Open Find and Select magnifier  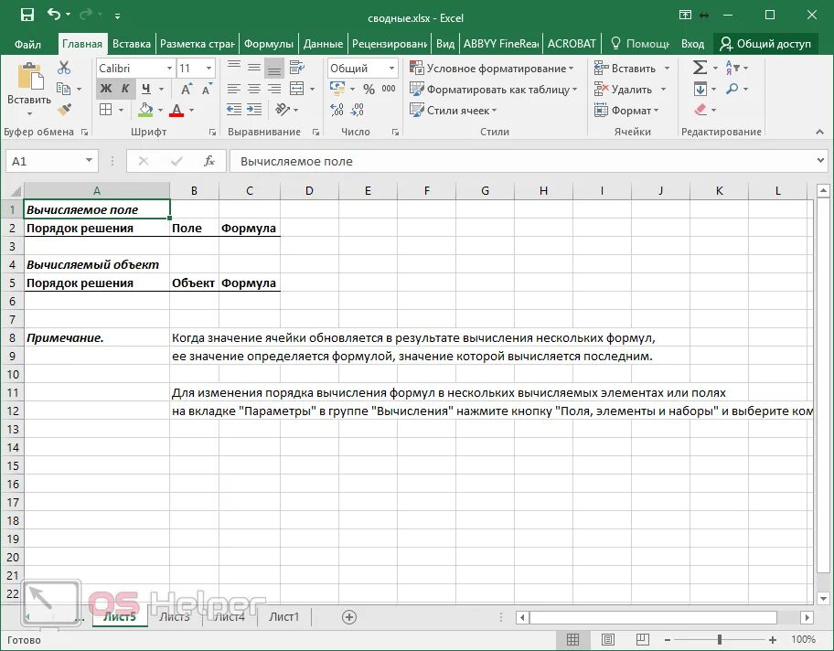[732, 89]
